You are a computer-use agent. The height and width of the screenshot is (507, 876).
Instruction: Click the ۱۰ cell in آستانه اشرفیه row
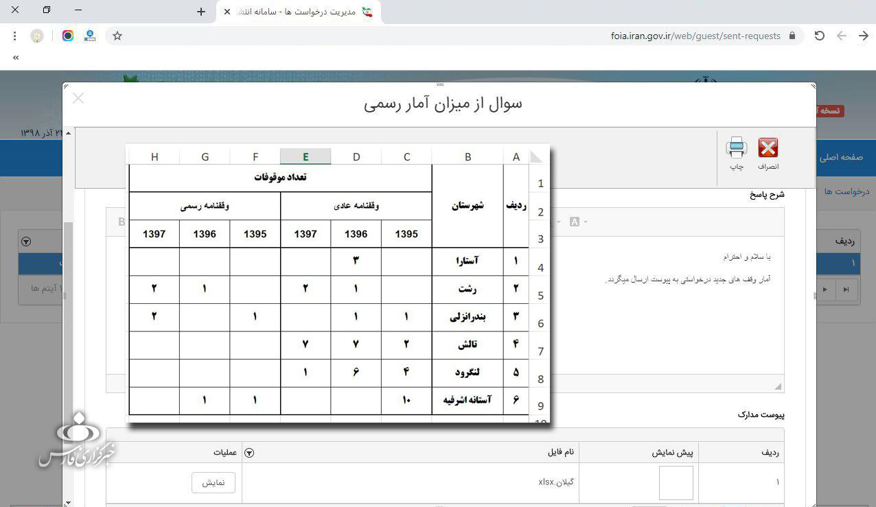pyautogui.click(x=406, y=400)
